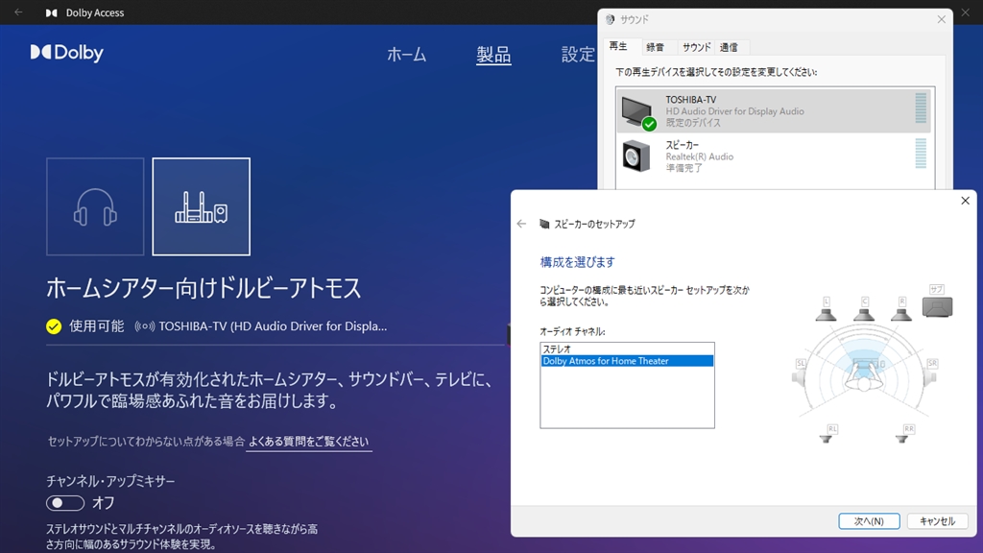Select the TOSHIBA-TV playback device
Image resolution: width=983 pixels, height=553 pixels.
tap(774, 111)
